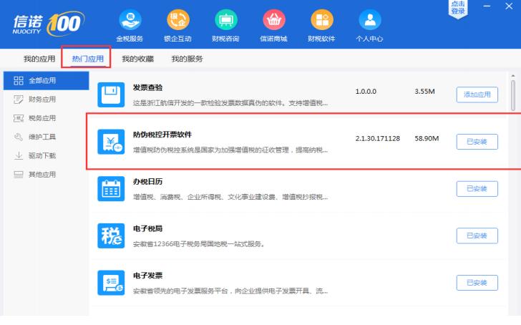Click the 58.90M file size

pos(427,139)
